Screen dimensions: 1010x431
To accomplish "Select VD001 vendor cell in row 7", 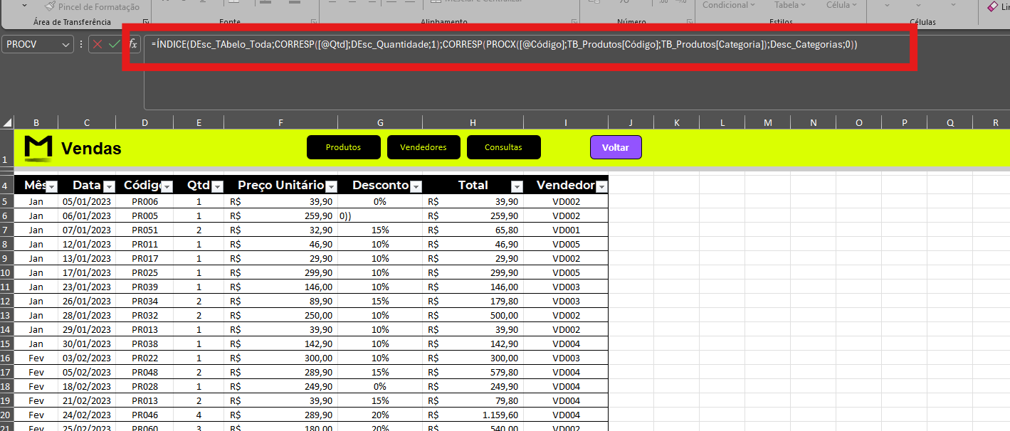I will pyautogui.click(x=566, y=230).
